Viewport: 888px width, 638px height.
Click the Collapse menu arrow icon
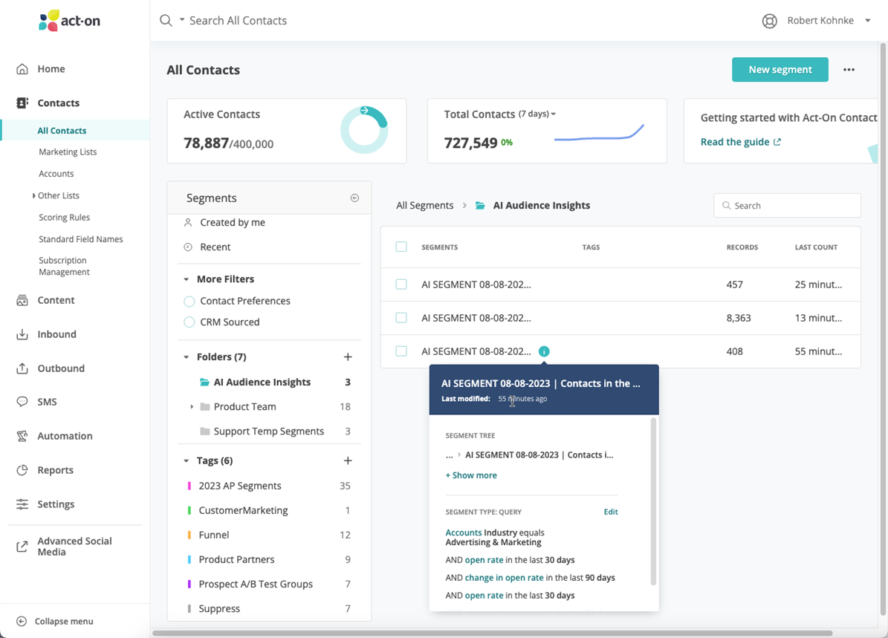(x=22, y=621)
